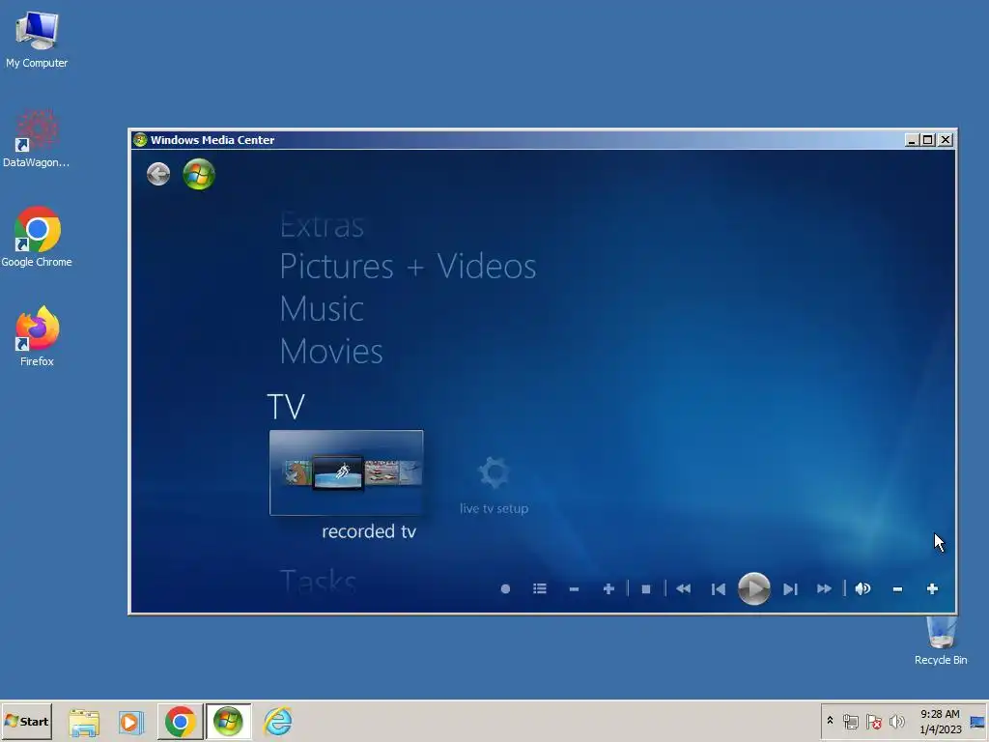Open Windows Media Player taskbar icon
This screenshot has width=989, height=742.
coord(131,722)
